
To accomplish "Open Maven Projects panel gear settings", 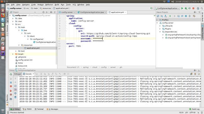I will [195, 12].
